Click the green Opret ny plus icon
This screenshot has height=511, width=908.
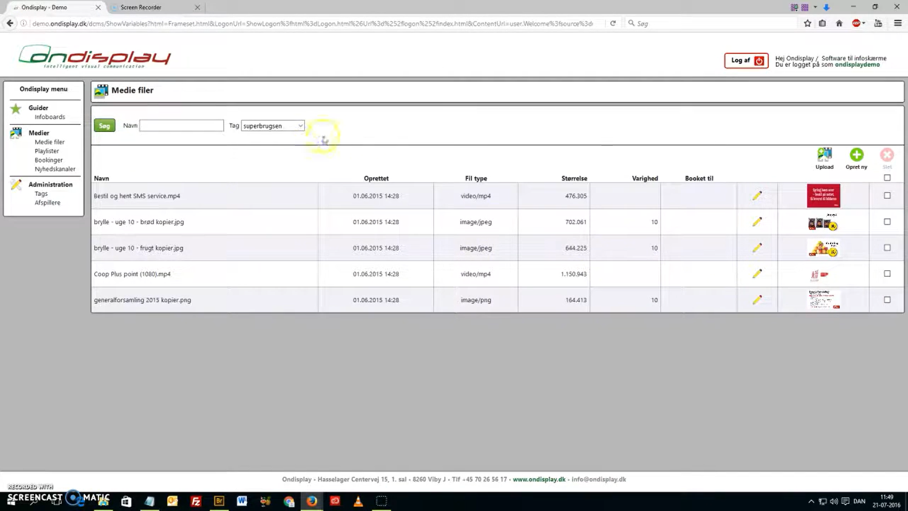(x=856, y=155)
